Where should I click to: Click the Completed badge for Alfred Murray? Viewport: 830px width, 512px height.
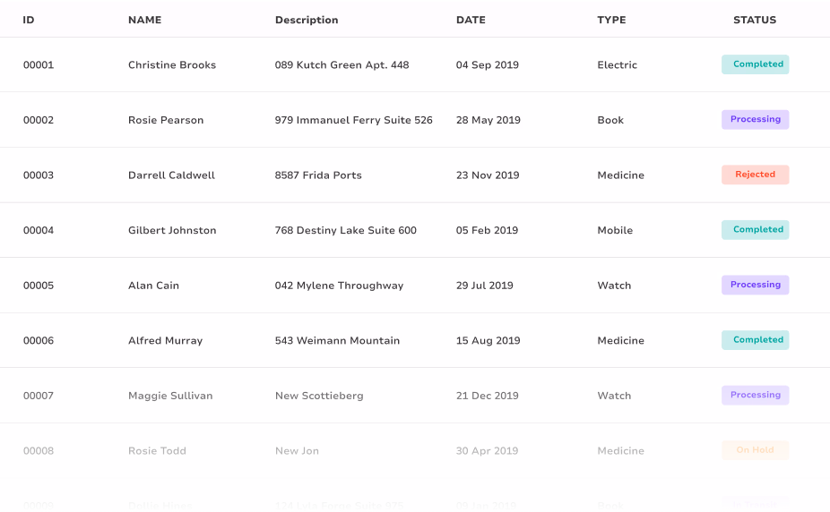point(755,340)
